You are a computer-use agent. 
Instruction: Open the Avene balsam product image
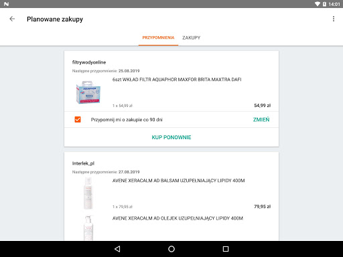(x=88, y=193)
